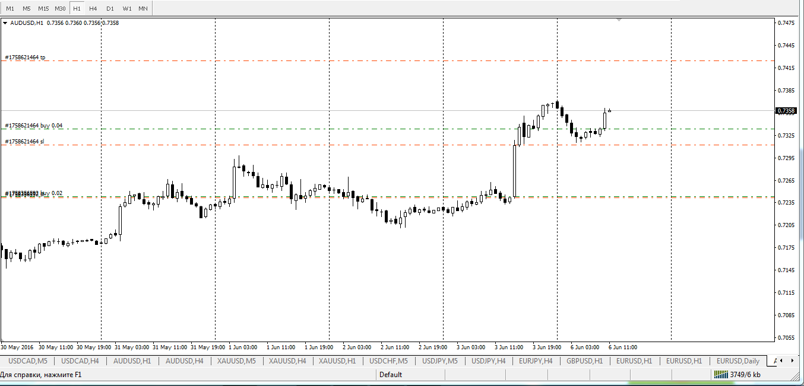Click the current price label 0.7358
804x386 pixels.
[786, 111]
